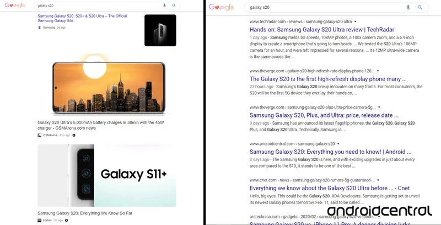Click the Forbes source icon
The height and width of the screenshot is (225, 441).
tap(39, 220)
